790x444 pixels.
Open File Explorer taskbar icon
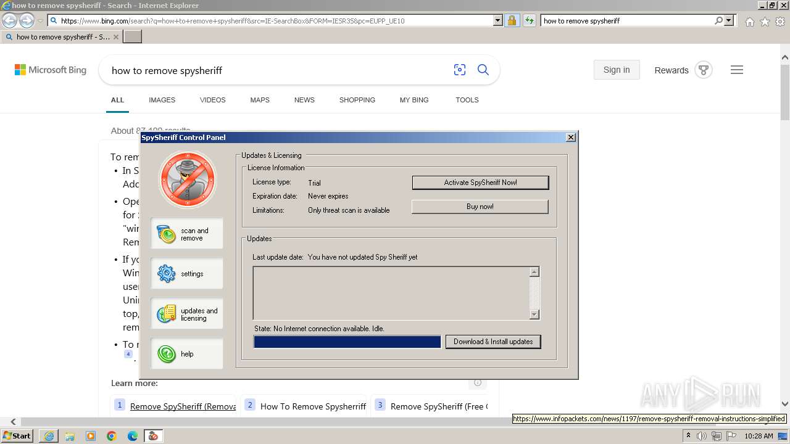pyautogui.click(x=70, y=436)
